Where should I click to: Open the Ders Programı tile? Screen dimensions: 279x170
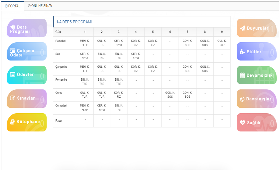[26, 28]
